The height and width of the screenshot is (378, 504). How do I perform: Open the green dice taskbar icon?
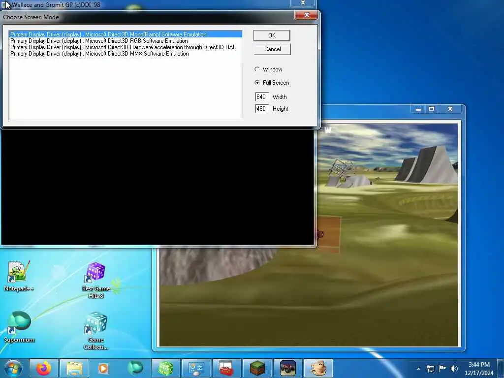click(x=166, y=368)
